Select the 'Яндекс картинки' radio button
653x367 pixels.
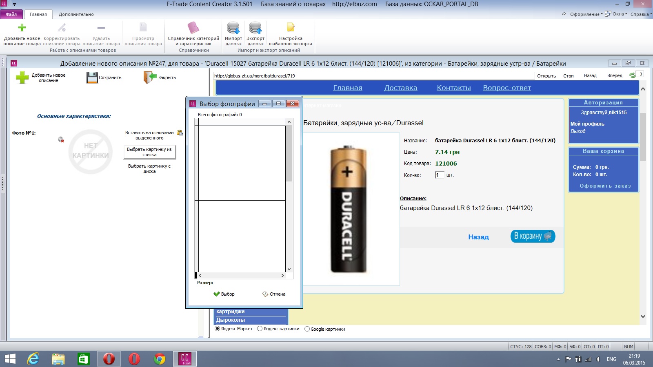pos(260,329)
